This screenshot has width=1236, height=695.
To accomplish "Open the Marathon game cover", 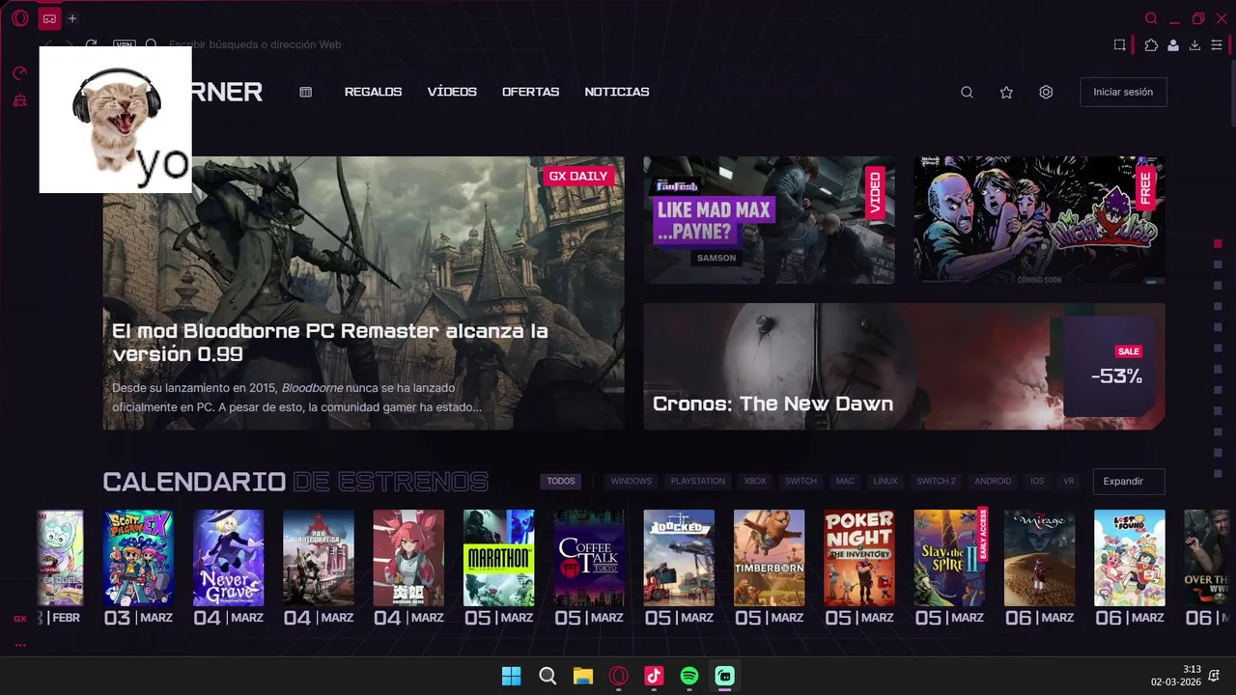I will (x=498, y=558).
